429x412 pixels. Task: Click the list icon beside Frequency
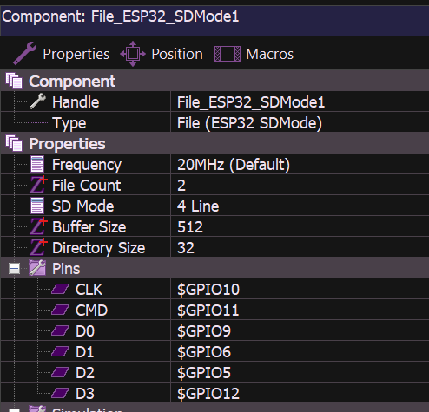point(37,164)
